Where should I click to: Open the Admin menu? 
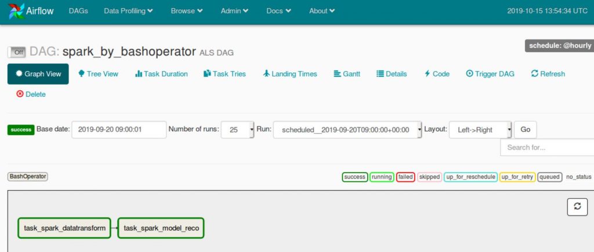[x=234, y=11]
